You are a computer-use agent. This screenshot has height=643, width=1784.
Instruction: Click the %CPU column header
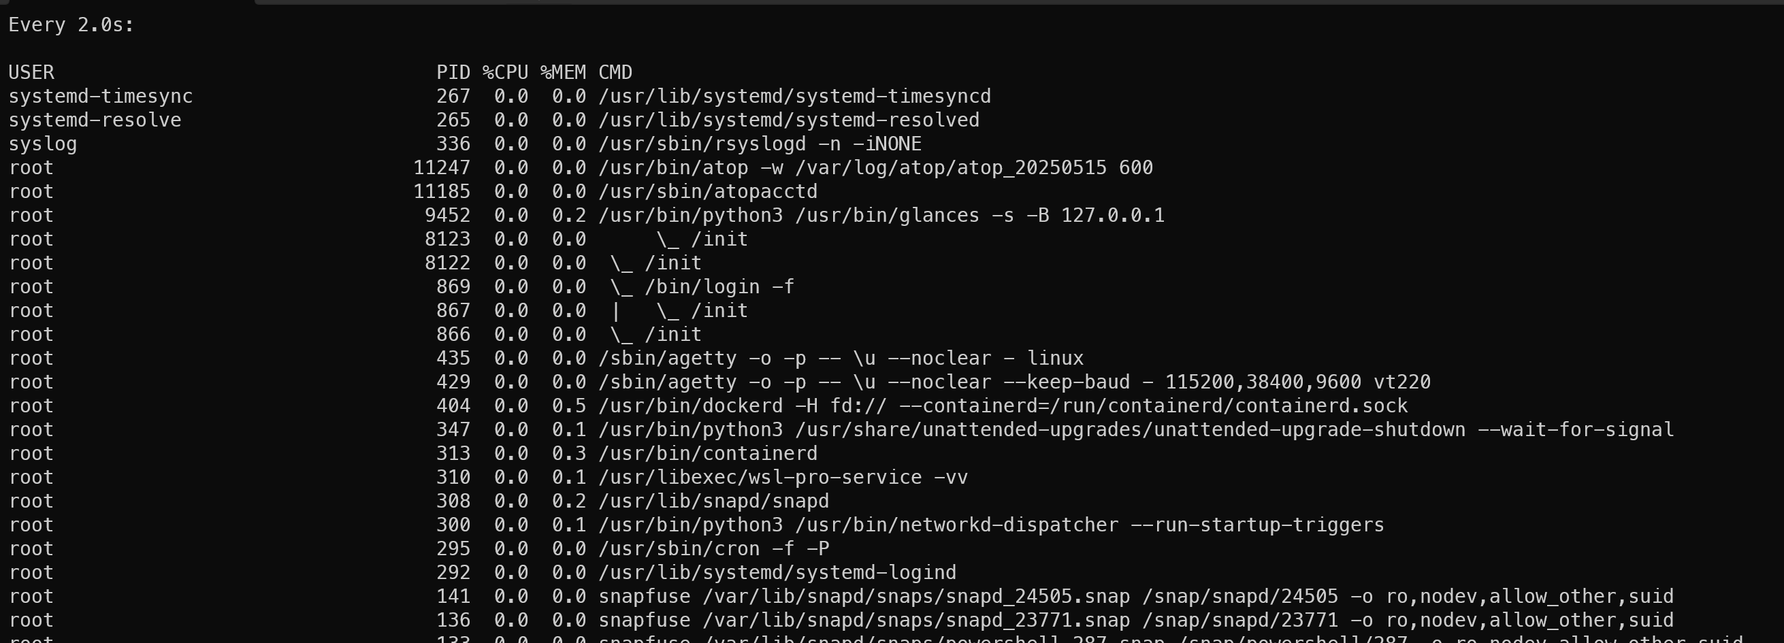(x=505, y=73)
